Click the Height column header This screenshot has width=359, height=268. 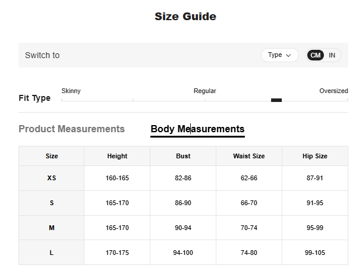point(117,156)
